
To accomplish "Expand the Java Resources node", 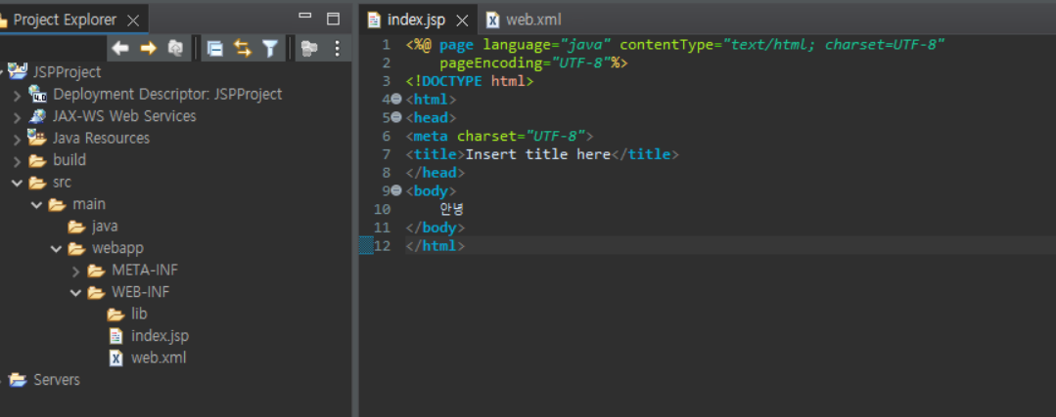I will [17, 140].
